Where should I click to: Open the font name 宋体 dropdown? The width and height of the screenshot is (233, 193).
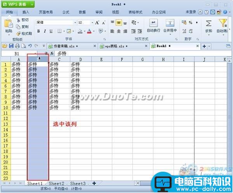(75, 22)
